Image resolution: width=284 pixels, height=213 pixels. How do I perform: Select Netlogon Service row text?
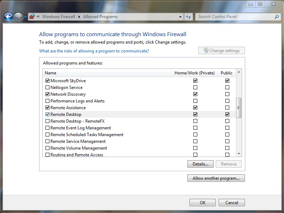(66, 88)
